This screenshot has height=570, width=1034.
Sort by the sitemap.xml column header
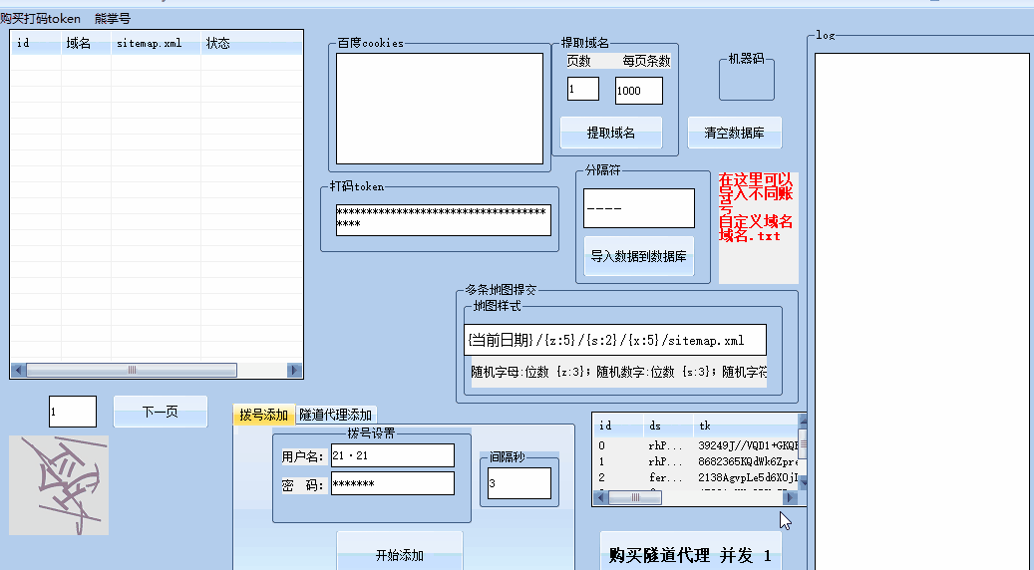[156, 43]
